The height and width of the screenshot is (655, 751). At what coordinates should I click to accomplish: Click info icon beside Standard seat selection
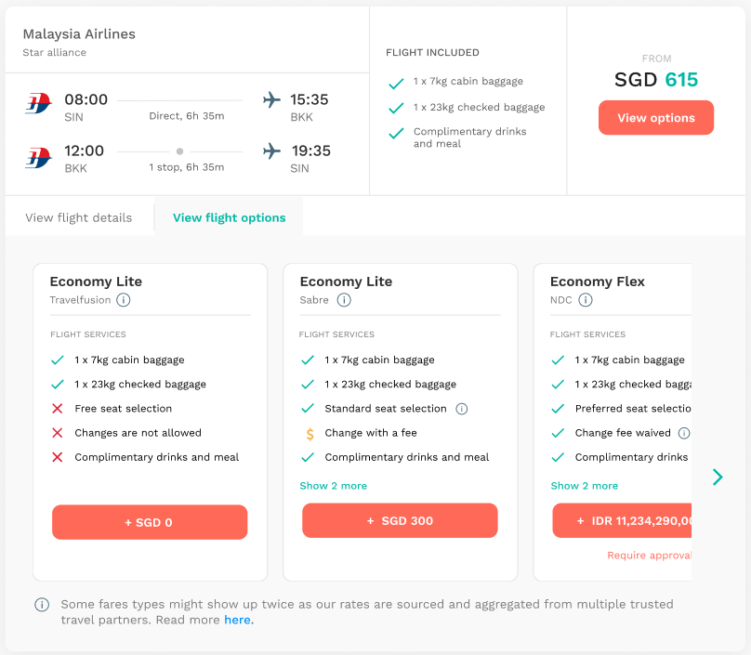(462, 409)
